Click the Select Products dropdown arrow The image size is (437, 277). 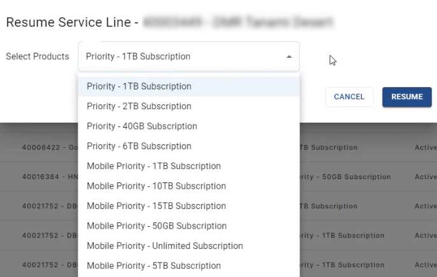(289, 57)
